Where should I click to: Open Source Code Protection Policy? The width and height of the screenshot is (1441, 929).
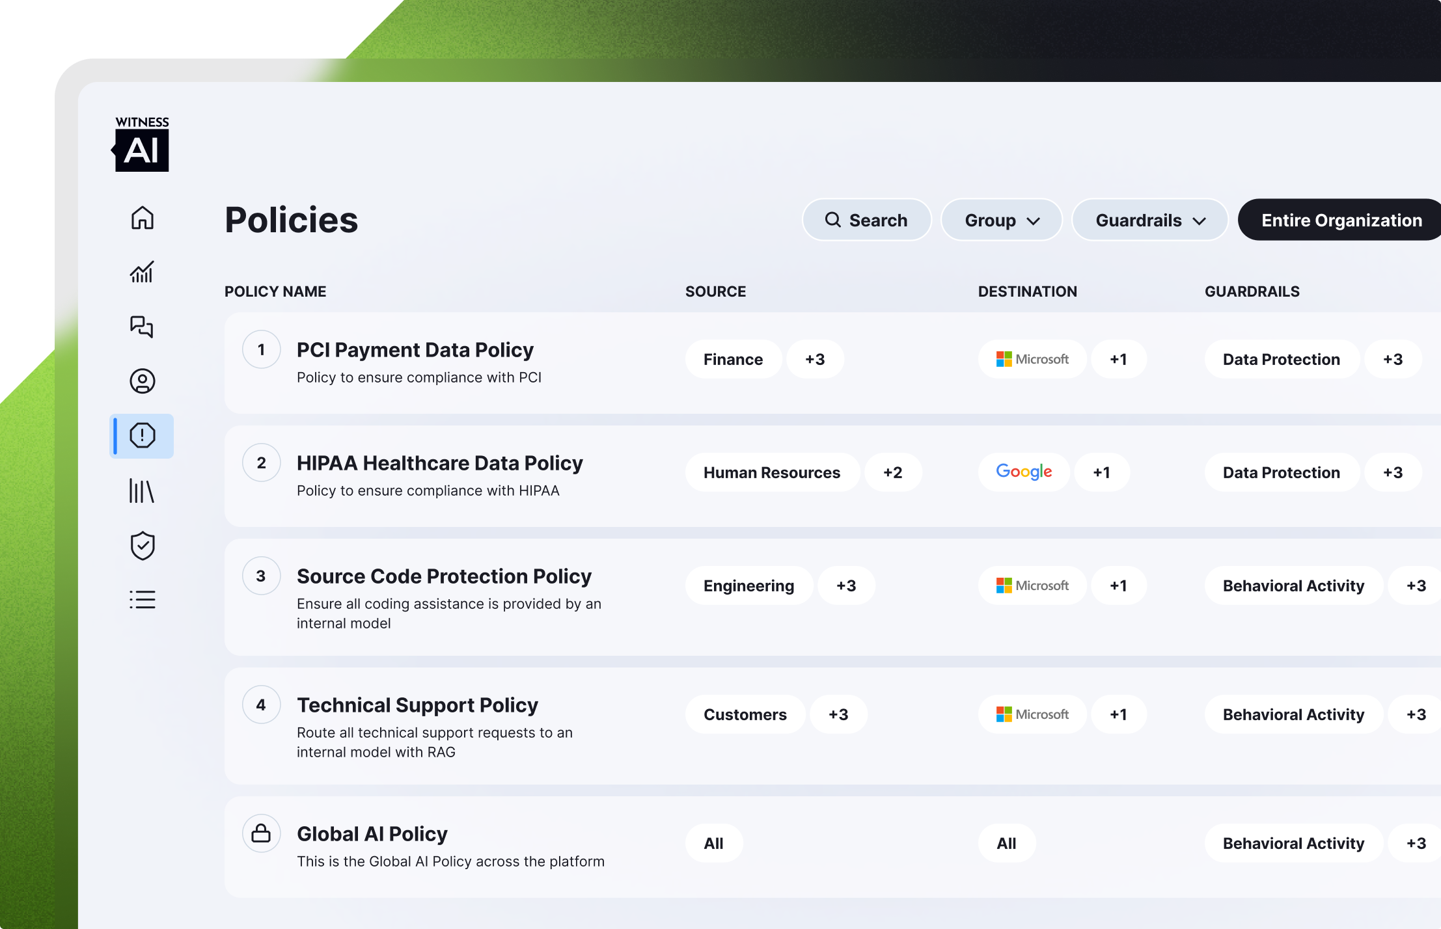[x=444, y=576]
